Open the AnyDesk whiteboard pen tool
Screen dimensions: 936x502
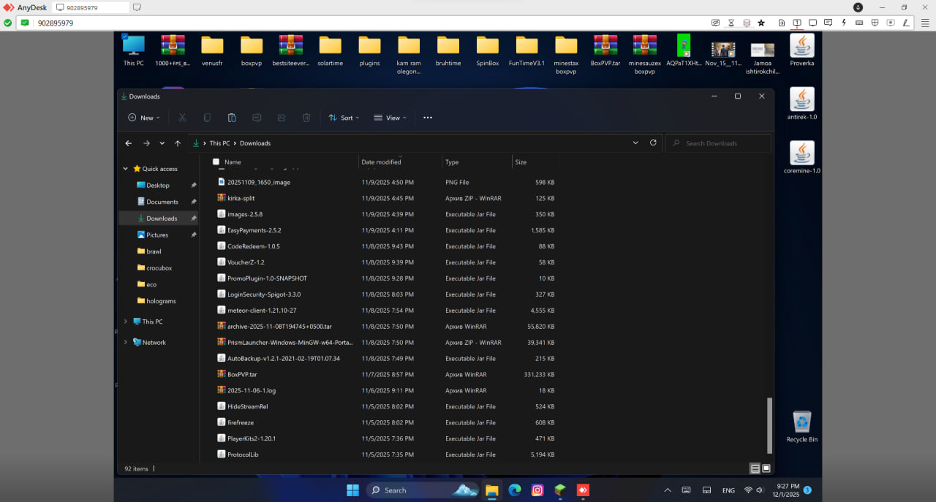[x=905, y=23]
